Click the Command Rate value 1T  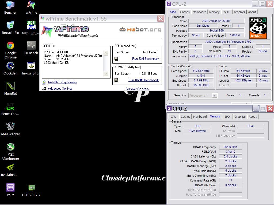pos(230,180)
